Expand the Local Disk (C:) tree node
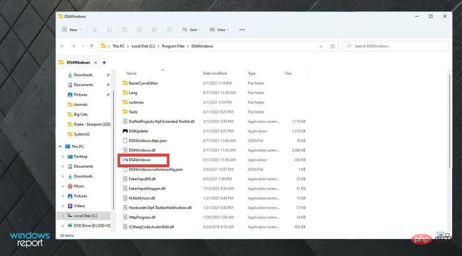The height and width of the screenshot is (256, 462). pyautogui.click(x=63, y=216)
